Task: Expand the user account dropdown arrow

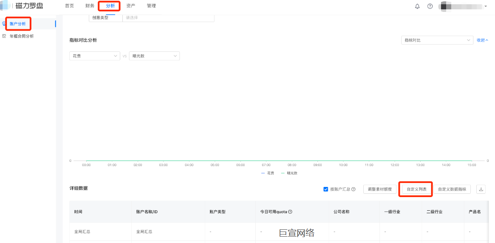Action: pos(486,6)
